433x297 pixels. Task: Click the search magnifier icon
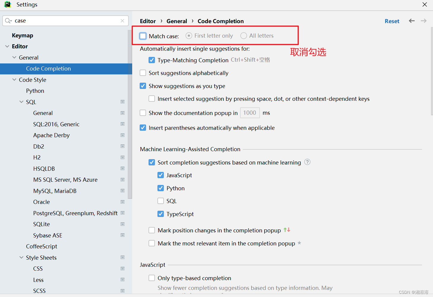coord(7,21)
